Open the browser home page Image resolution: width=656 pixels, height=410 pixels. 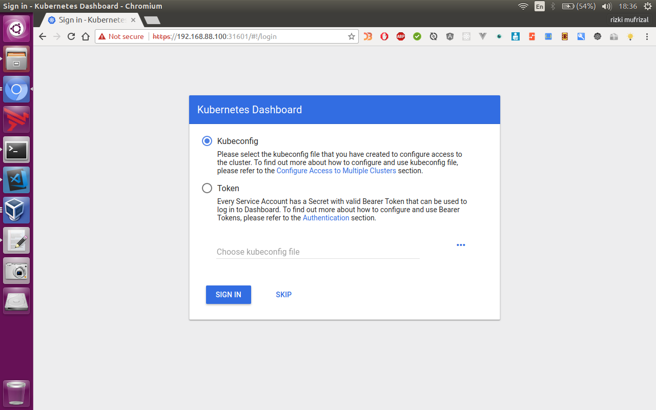click(86, 36)
